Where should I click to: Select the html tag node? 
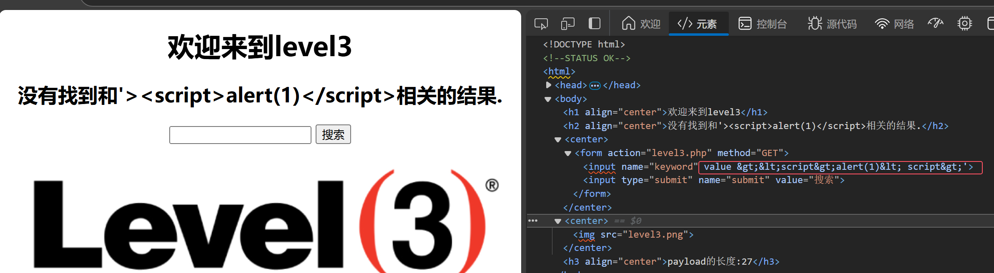coord(559,72)
